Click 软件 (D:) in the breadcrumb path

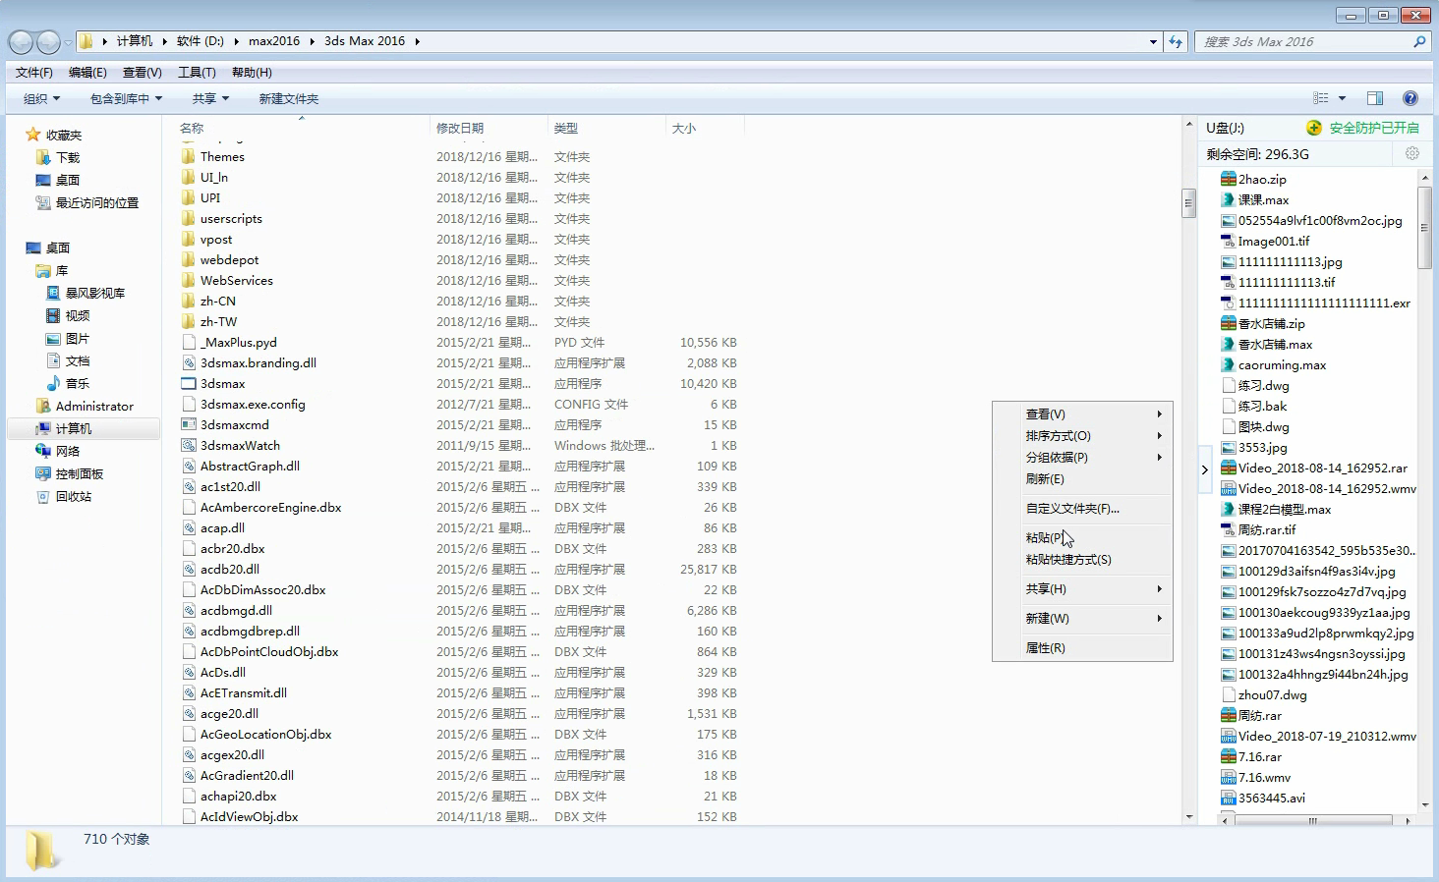(x=201, y=41)
